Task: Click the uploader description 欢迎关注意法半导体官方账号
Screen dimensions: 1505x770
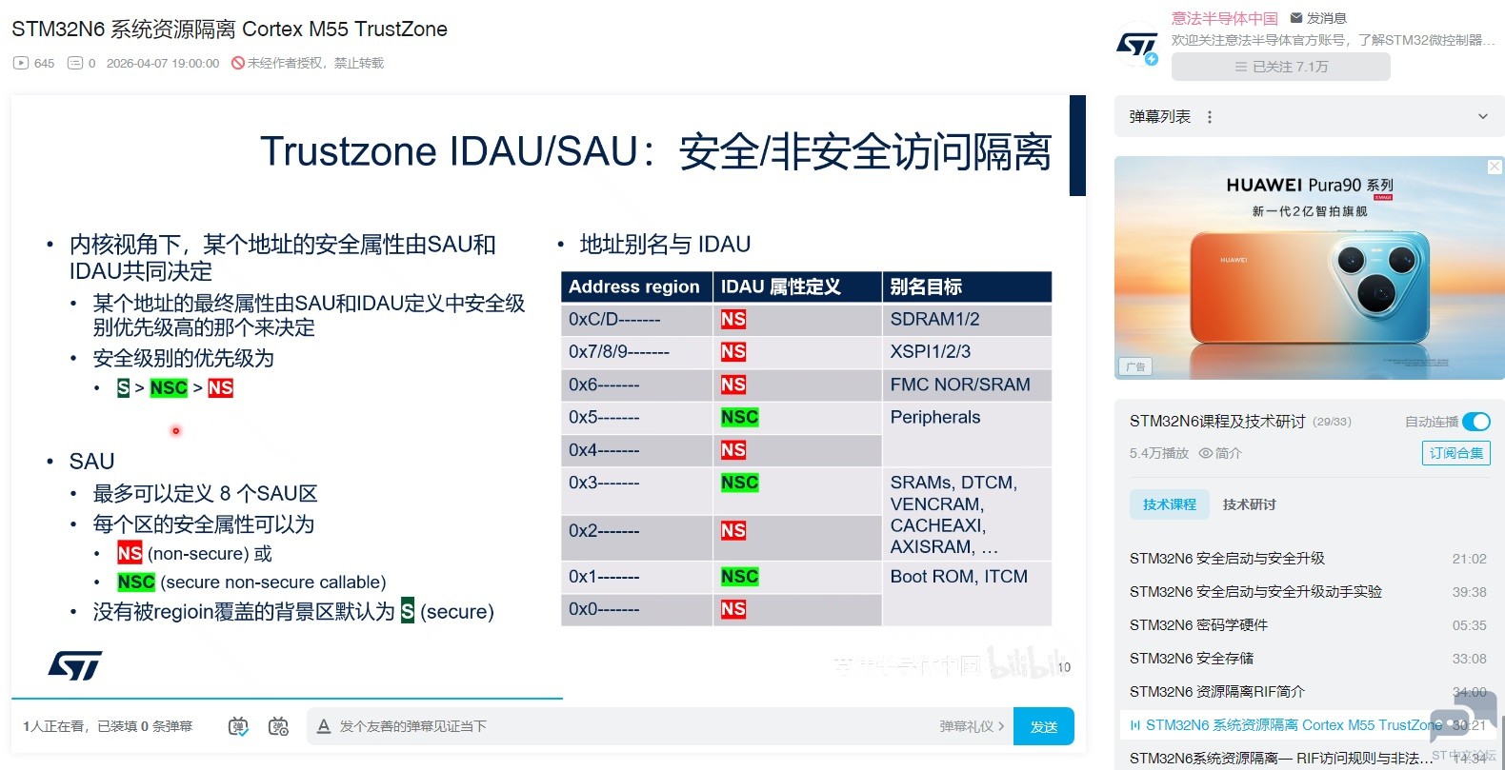Action: pos(1334,40)
